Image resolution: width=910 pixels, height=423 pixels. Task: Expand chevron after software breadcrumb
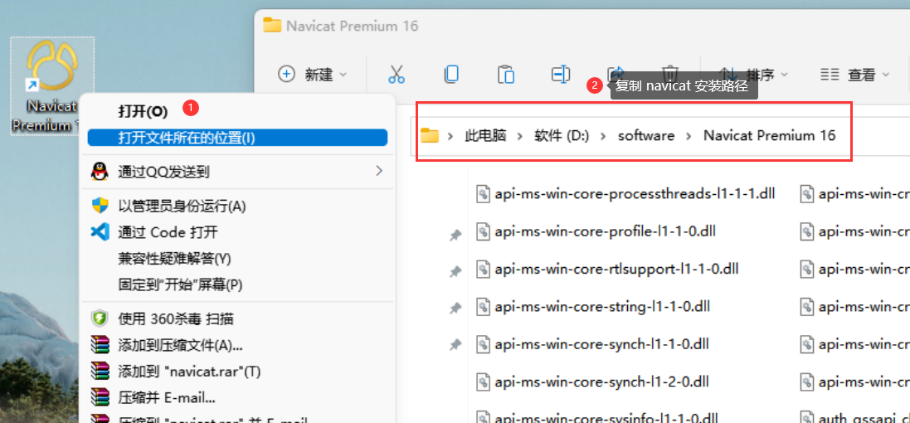coord(689,136)
